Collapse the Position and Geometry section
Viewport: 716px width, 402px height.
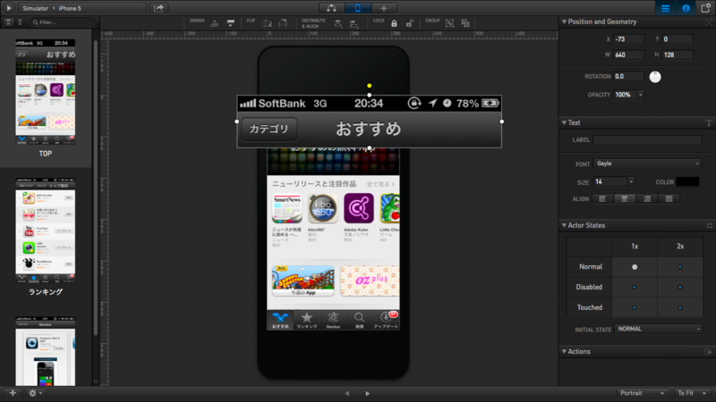[x=565, y=21]
